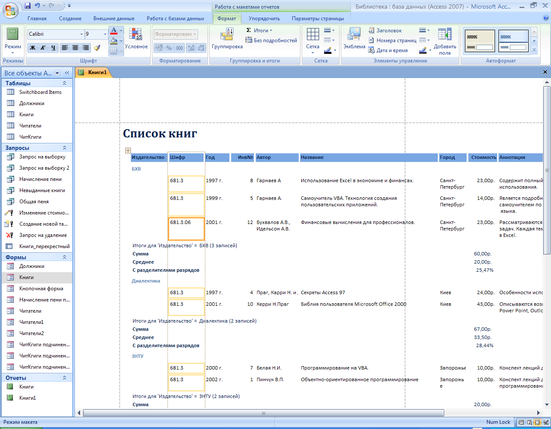Click the Режим view icon

point(12,34)
